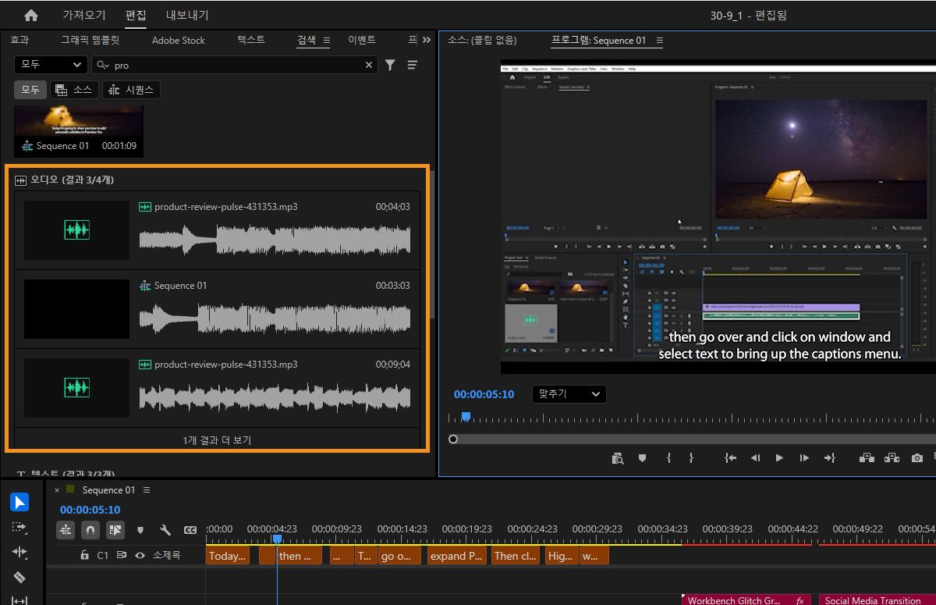This screenshot has height=605, width=936.
Task: Open timeline display settings wrench
Action: tap(165, 530)
